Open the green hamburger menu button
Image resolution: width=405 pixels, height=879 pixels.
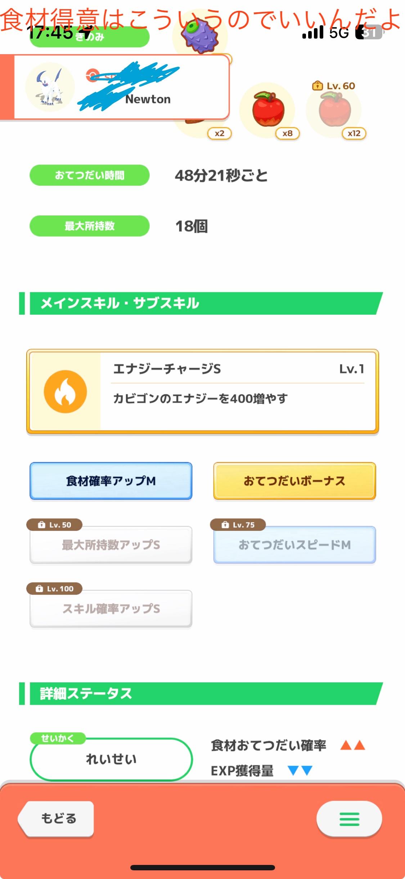click(349, 819)
